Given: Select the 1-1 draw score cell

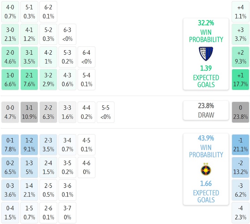Looking at the screenshot, I should tap(29, 112).
